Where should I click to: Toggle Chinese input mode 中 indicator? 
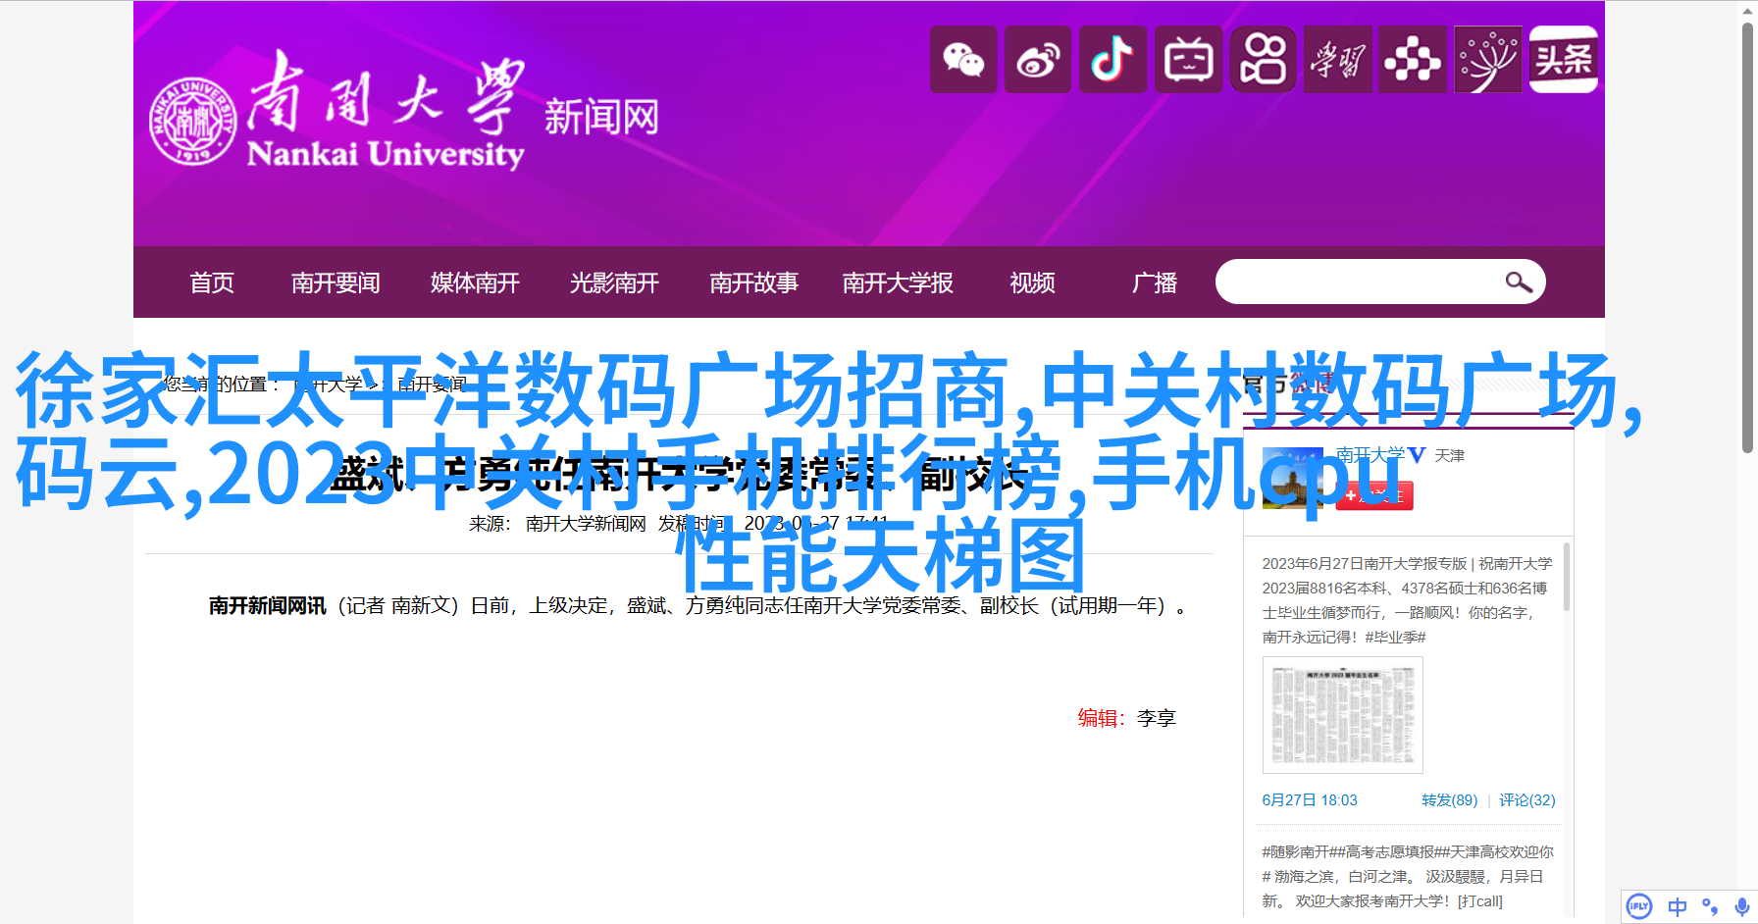tap(1677, 906)
